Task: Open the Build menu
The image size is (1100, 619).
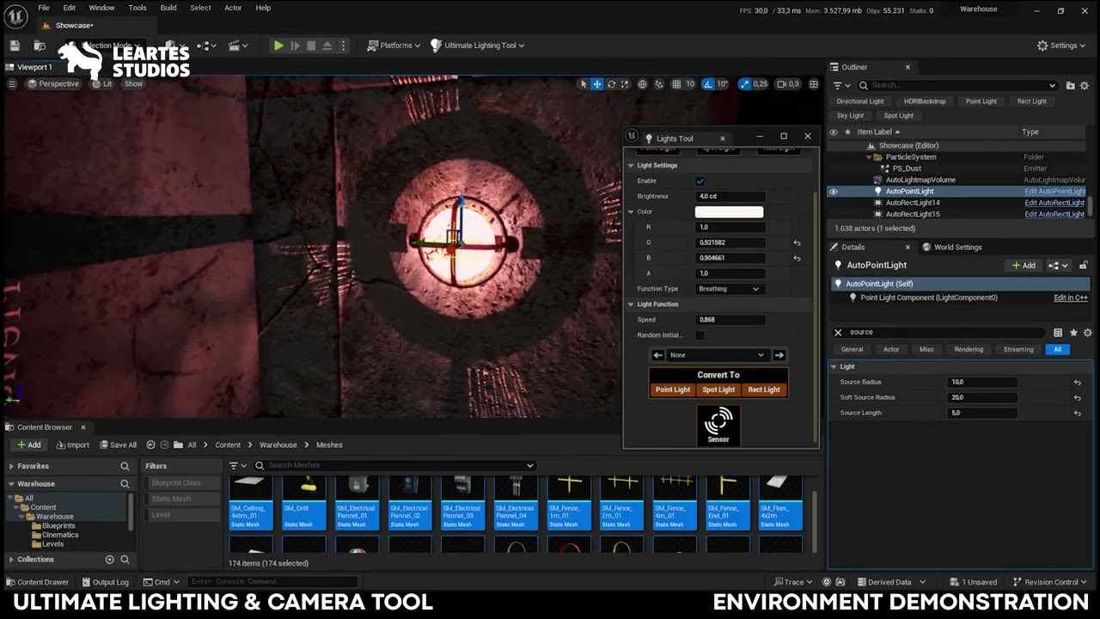Action: click(x=168, y=8)
